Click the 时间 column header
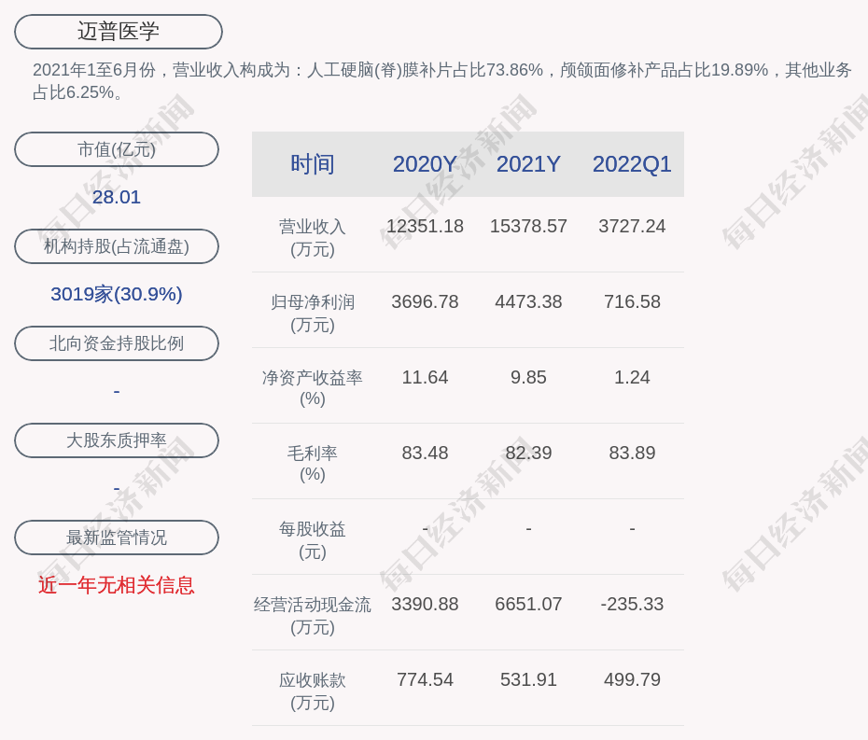 312,164
